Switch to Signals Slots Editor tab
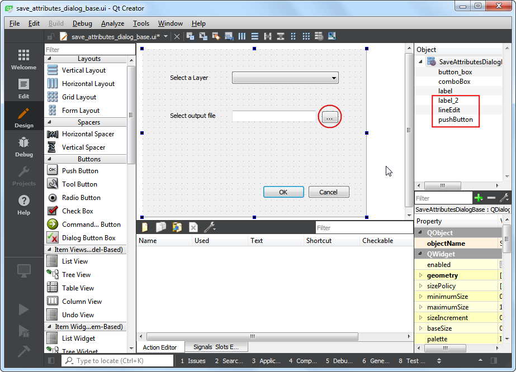Image resolution: width=516 pixels, height=372 pixels. 216,347
